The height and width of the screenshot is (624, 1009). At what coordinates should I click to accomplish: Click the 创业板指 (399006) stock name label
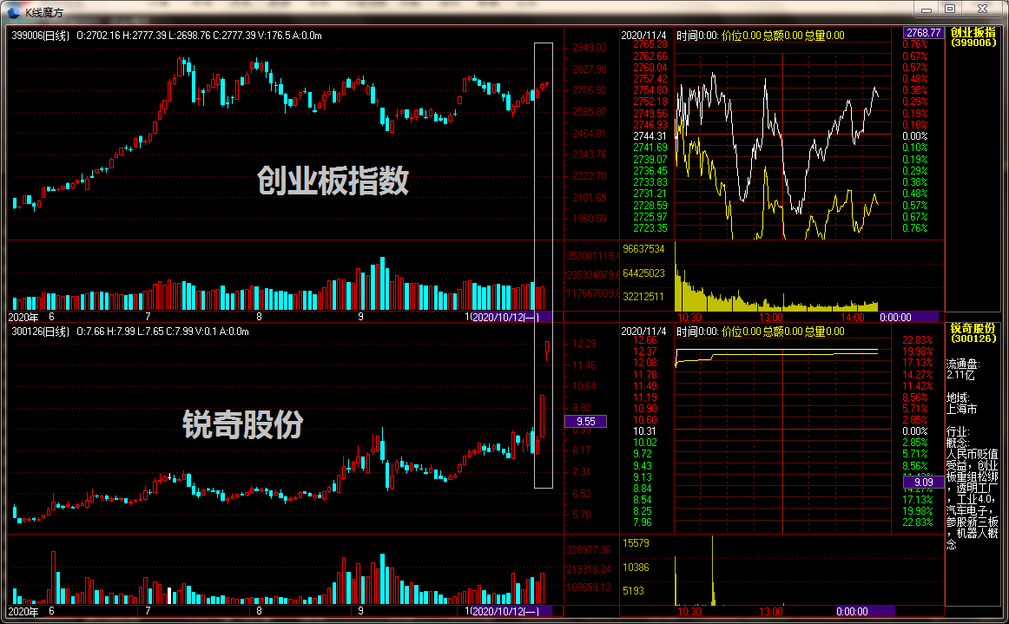coord(973,36)
